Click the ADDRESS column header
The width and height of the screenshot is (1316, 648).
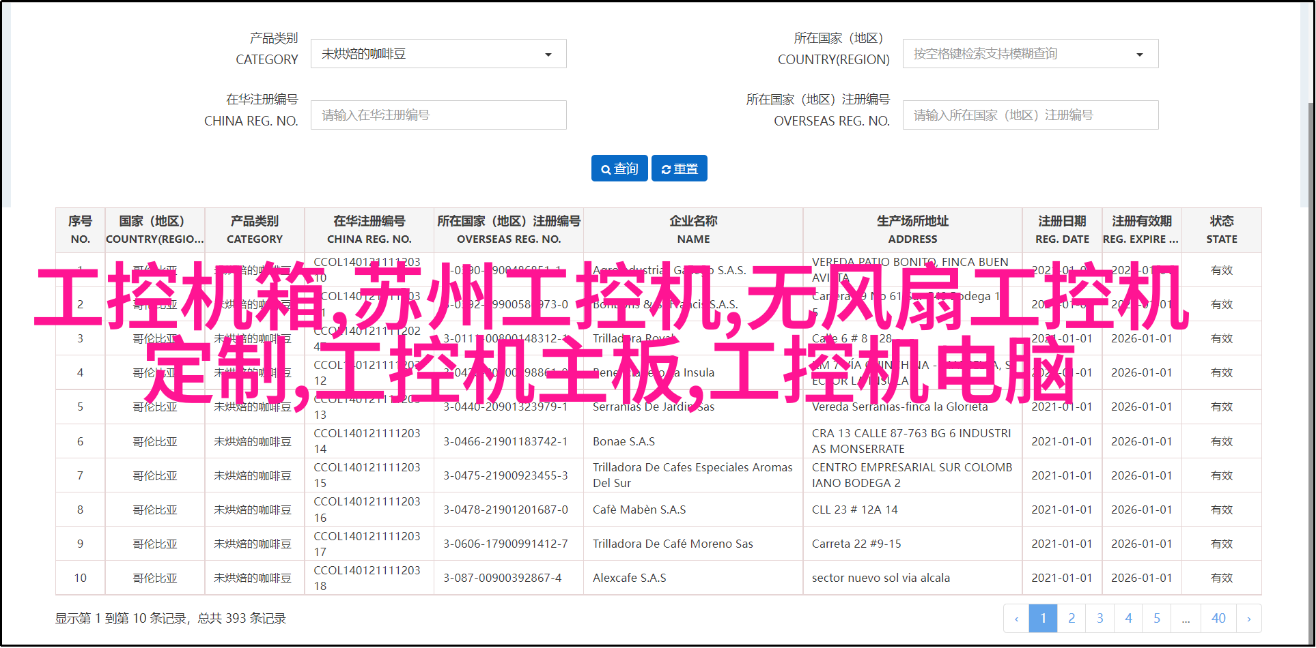tap(912, 230)
